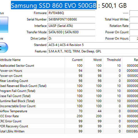Viewport: 138px width, 138px height.
Task: Click the Power On Hours label
Action: (x=117, y=39)
